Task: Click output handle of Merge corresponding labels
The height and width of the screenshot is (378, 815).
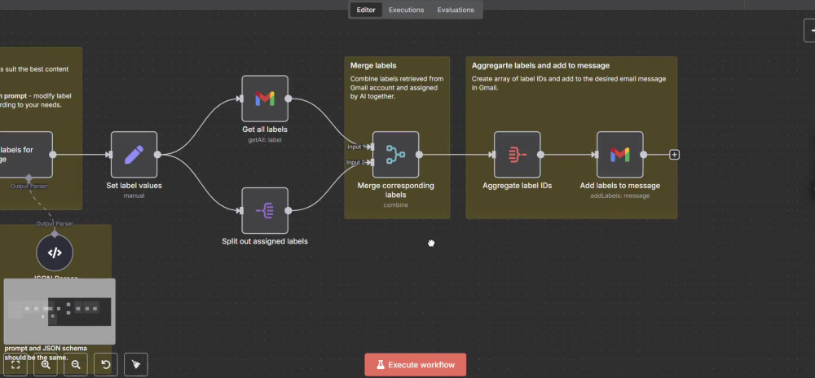Action: pos(420,155)
